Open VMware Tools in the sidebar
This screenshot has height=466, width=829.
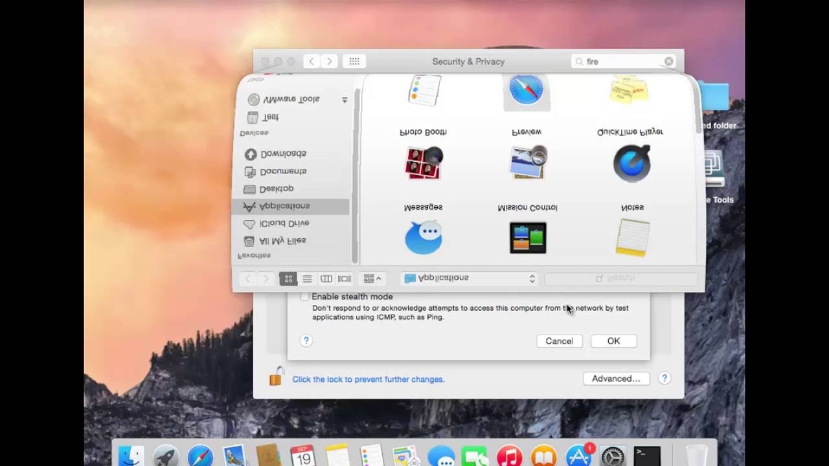tap(291, 99)
